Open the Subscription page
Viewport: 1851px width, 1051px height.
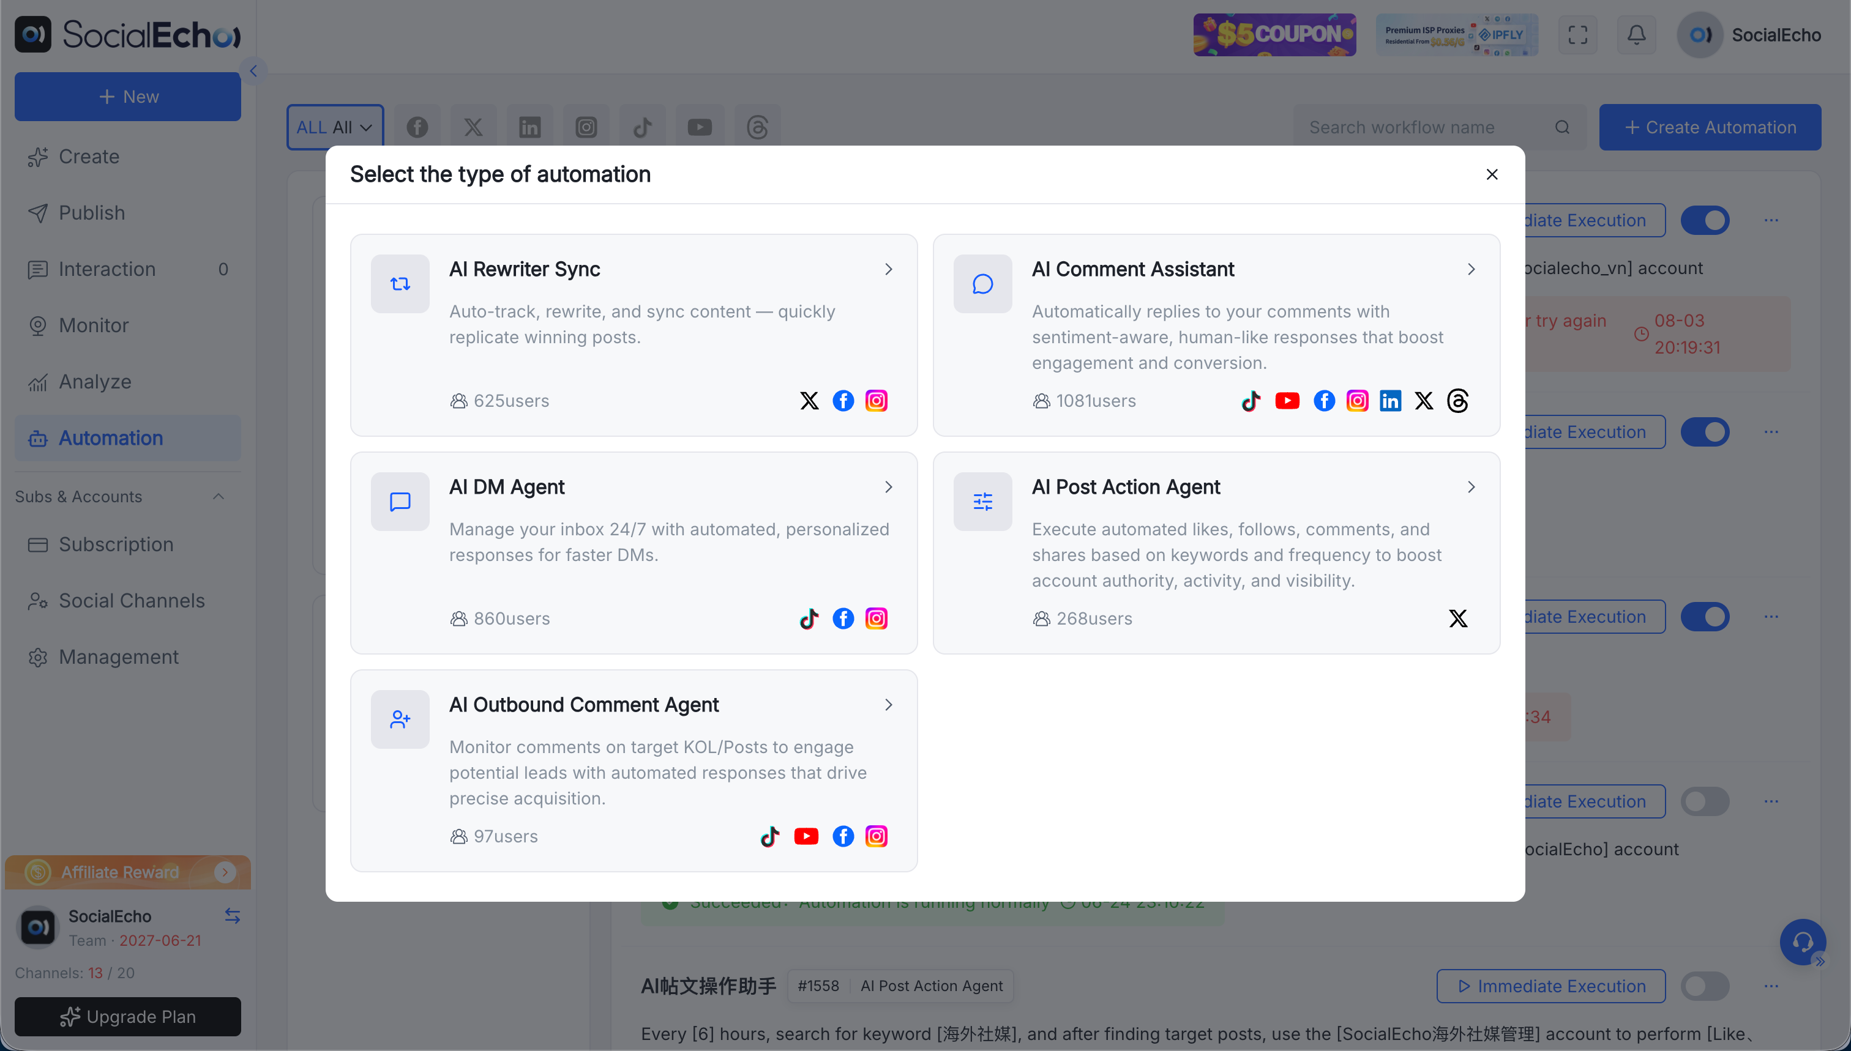[128, 544]
